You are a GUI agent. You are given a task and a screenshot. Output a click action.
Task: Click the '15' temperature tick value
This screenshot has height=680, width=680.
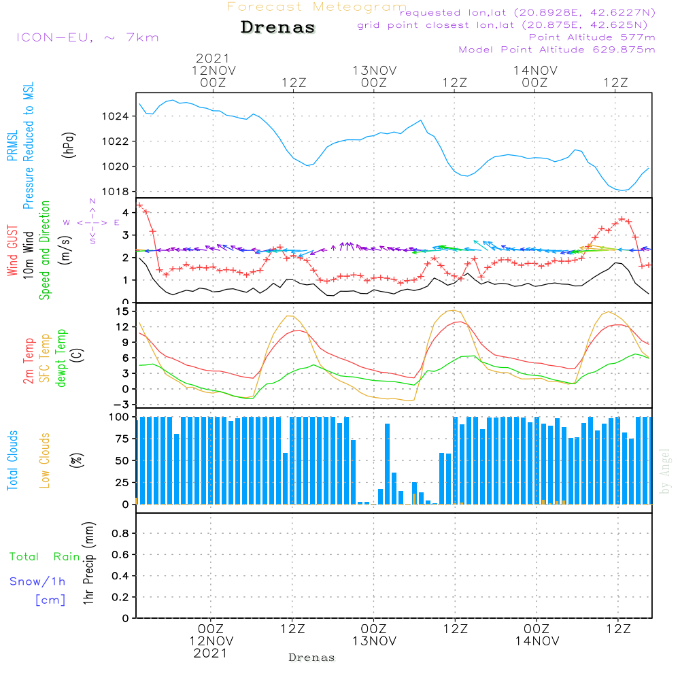(x=122, y=311)
